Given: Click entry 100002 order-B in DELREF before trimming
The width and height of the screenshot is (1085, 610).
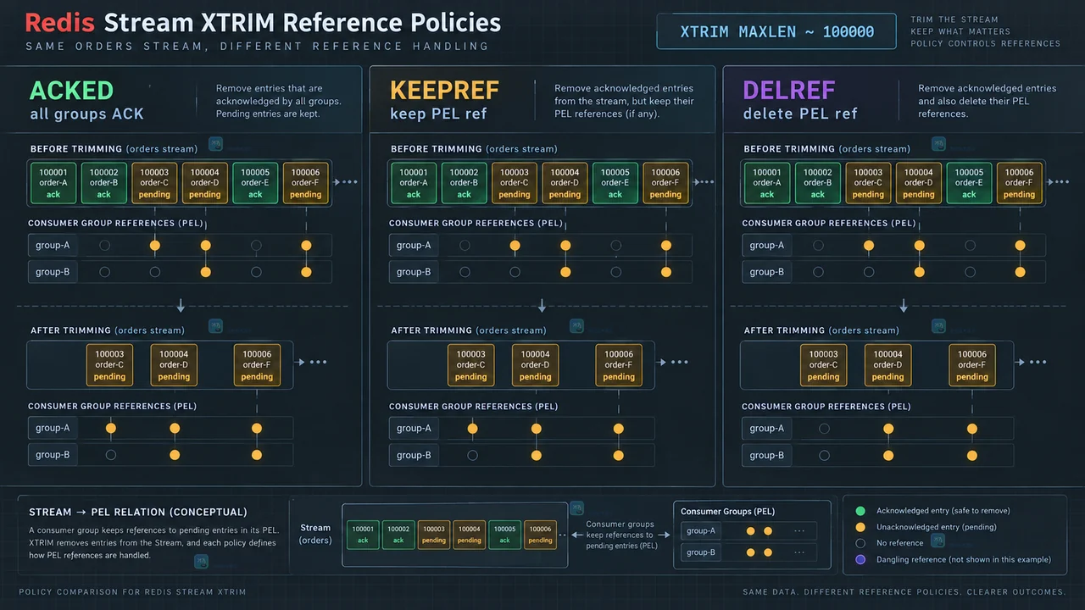Looking at the screenshot, I should (818, 183).
